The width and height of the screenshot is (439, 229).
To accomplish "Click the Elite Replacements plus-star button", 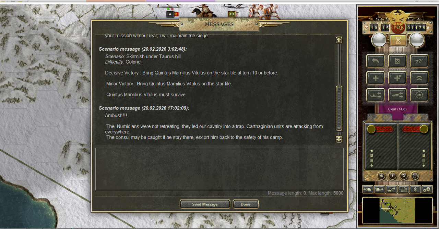I will pos(398,78).
